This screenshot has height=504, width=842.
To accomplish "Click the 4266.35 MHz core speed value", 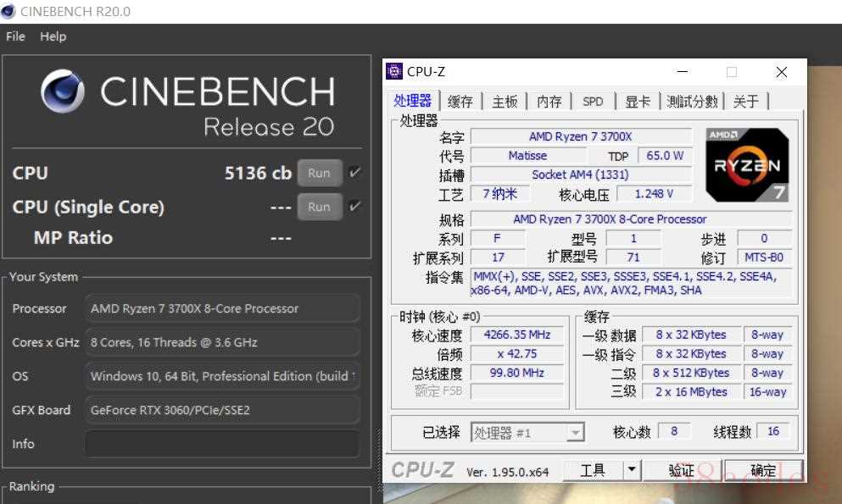I will click(517, 335).
